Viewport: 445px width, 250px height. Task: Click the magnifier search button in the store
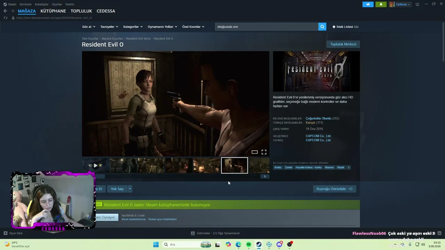click(322, 27)
